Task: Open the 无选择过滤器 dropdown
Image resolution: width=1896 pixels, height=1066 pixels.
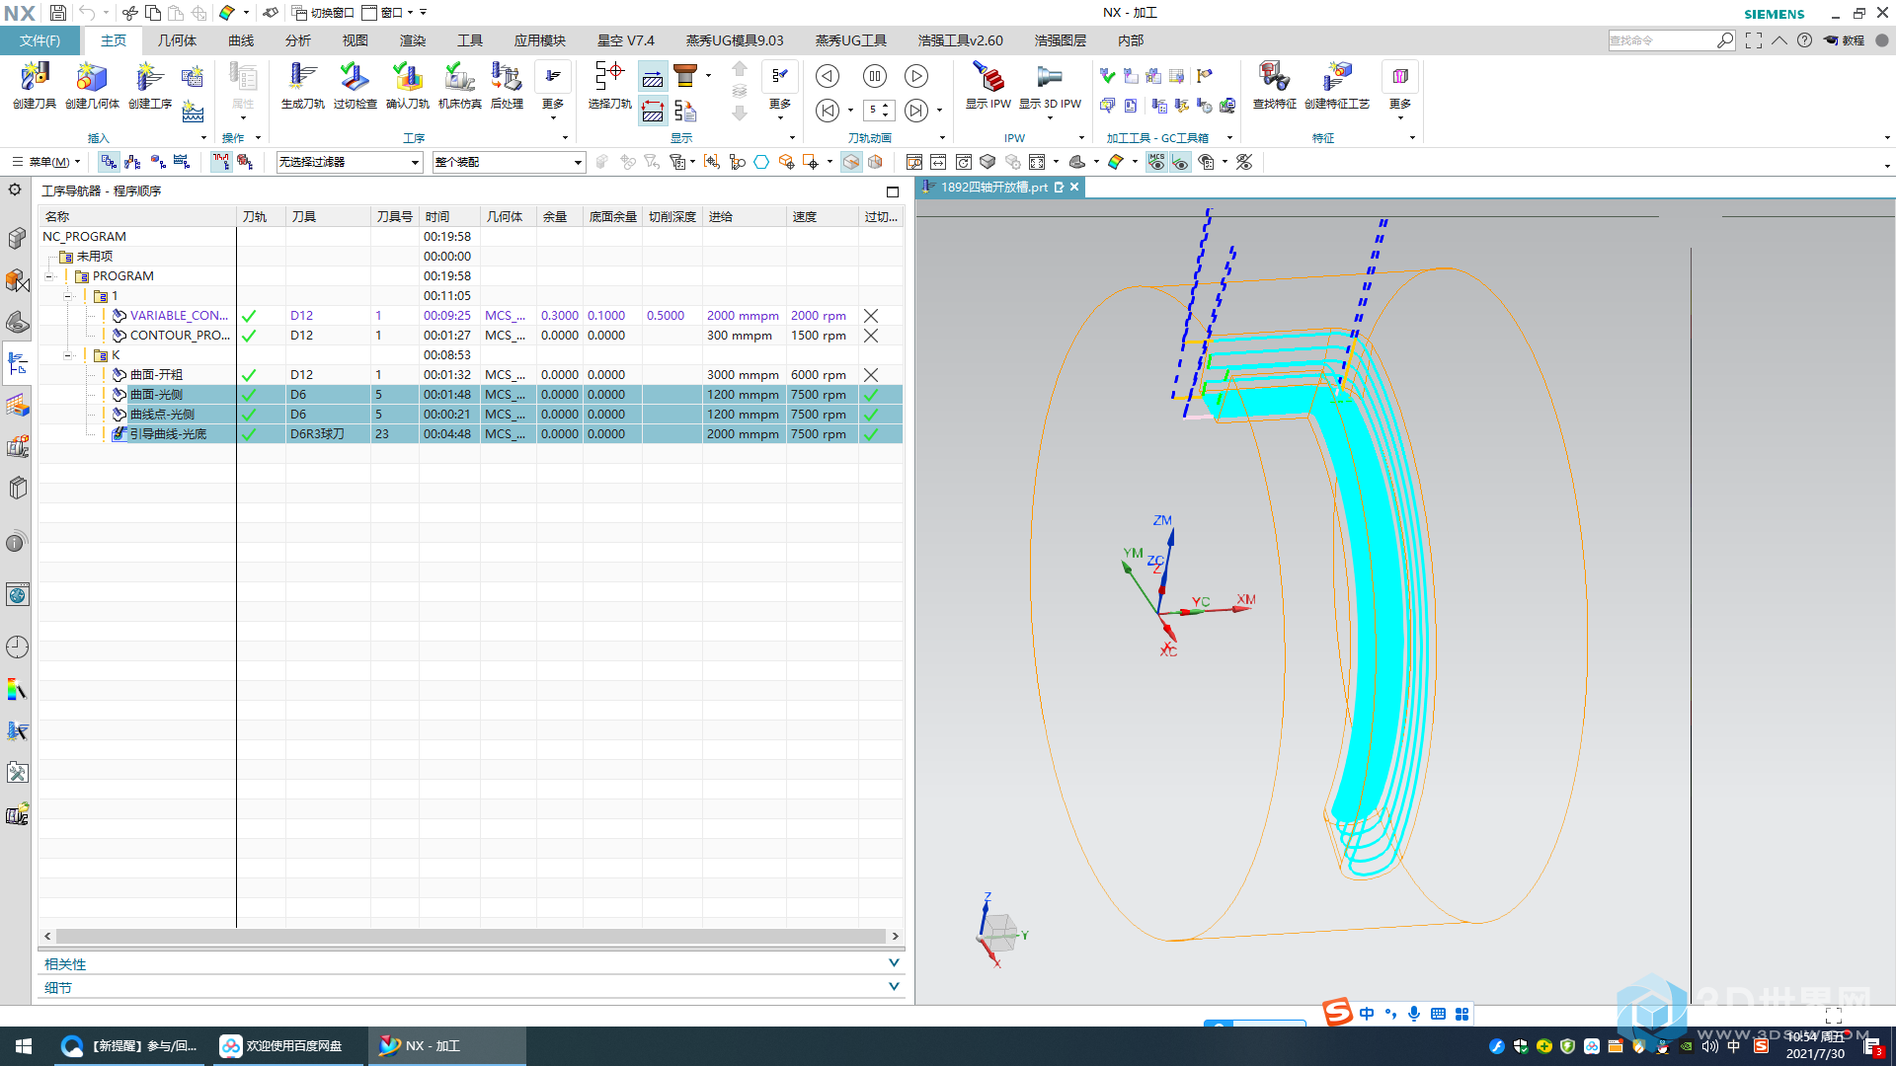Action: coord(349,162)
